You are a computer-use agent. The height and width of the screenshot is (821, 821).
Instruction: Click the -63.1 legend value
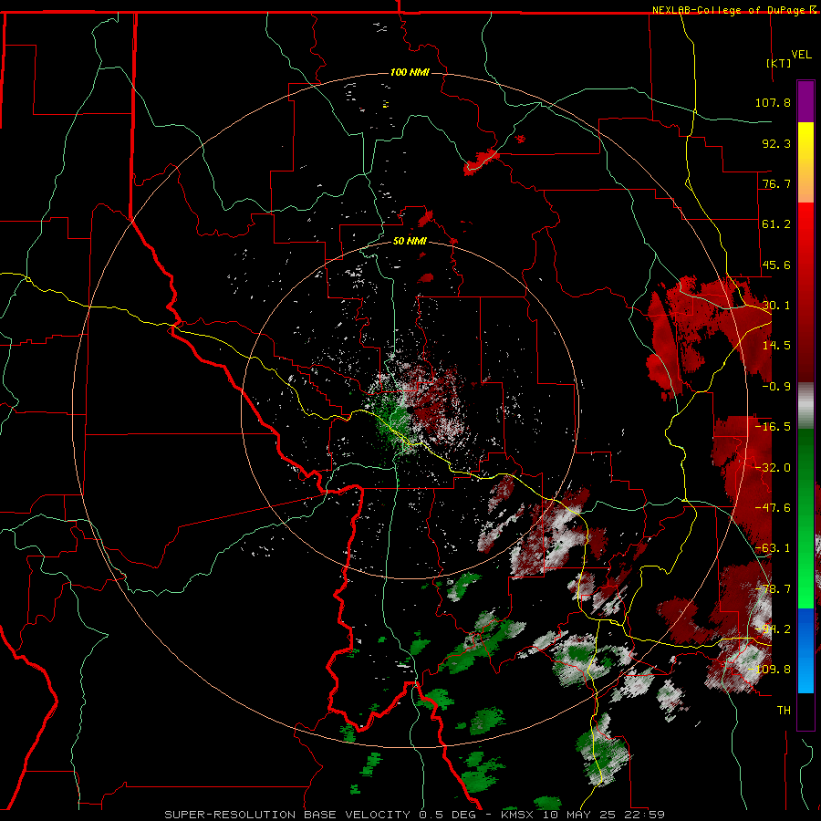773,548
